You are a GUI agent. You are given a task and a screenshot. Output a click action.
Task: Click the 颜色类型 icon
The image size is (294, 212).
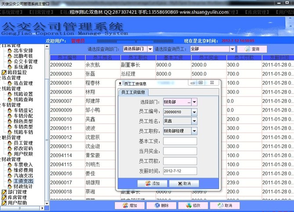click(10, 121)
